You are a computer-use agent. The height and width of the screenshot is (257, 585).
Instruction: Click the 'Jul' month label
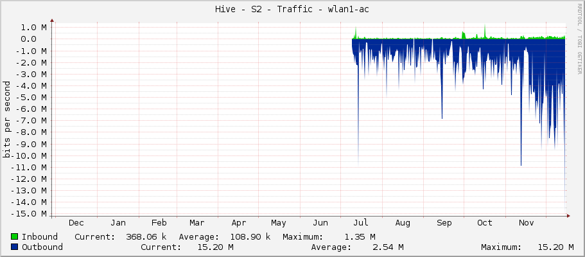coord(361,223)
